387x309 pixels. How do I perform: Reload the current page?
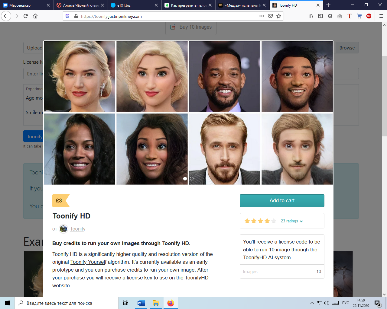point(26,16)
